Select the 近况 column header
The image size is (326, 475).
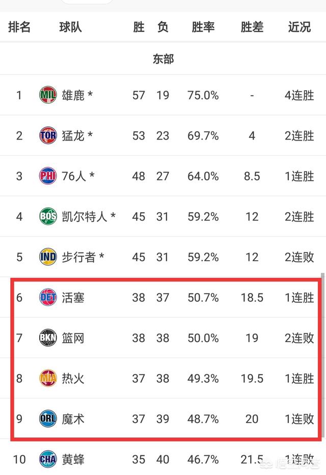[300, 27]
